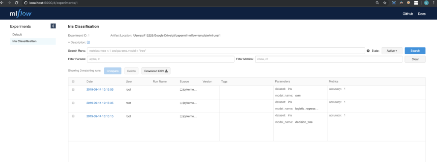The width and height of the screenshot is (437, 162).
Task: Click the Date column header
Action: click(90, 82)
